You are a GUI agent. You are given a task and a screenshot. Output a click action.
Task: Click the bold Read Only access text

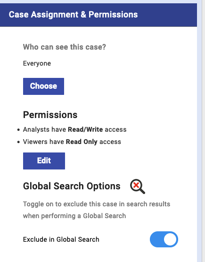click(82, 142)
